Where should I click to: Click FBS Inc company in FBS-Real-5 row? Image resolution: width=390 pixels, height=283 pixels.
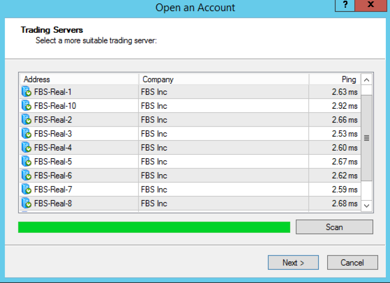pos(154,162)
